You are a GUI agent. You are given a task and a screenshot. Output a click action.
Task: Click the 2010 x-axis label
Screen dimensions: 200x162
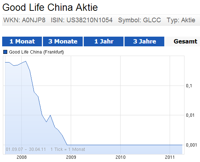(121, 157)
